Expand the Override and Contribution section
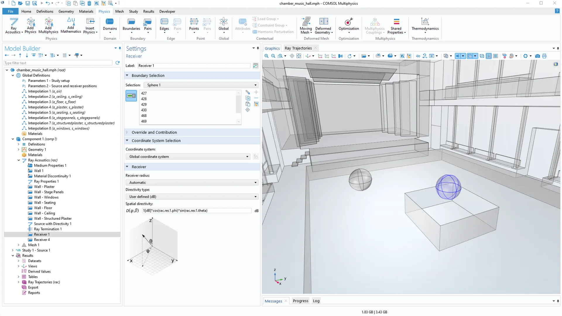Image resolution: width=562 pixels, height=316 pixels. click(154, 132)
